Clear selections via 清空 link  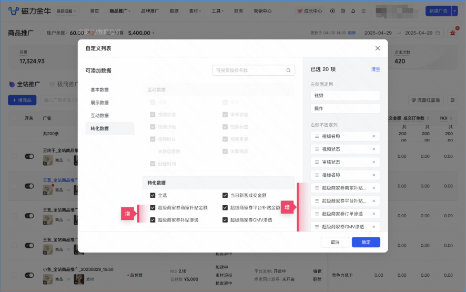pyautogui.click(x=376, y=69)
